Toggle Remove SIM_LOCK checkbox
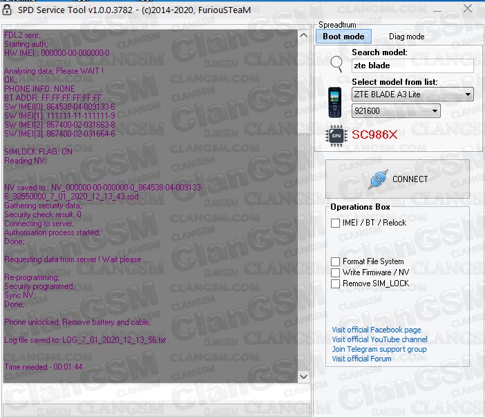This screenshot has height=418, width=485. coord(335,283)
